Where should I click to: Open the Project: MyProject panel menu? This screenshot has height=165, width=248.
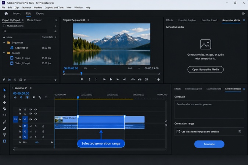[x=23, y=20]
